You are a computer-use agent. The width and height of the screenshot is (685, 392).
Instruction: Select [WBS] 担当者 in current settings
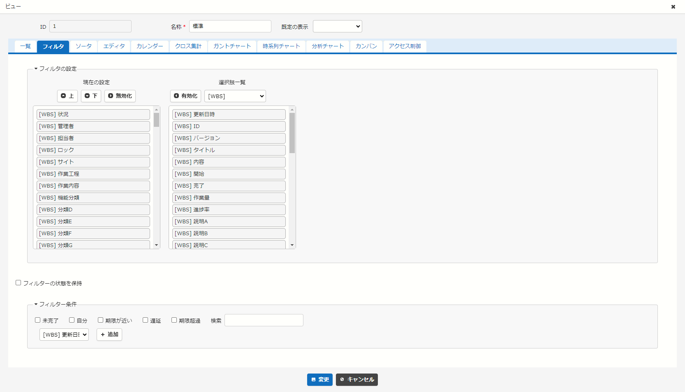tap(93, 138)
